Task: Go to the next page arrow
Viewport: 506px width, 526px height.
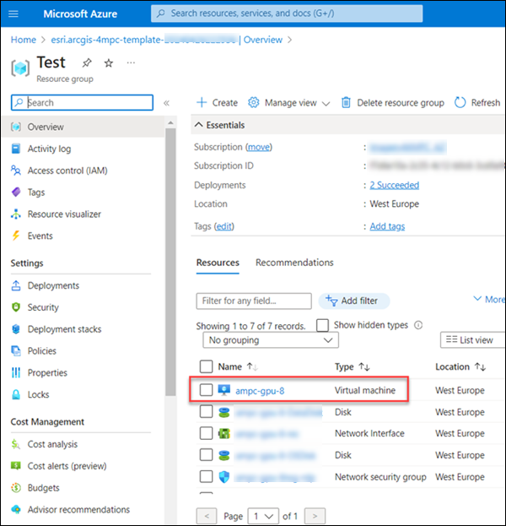Action: (x=315, y=516)
